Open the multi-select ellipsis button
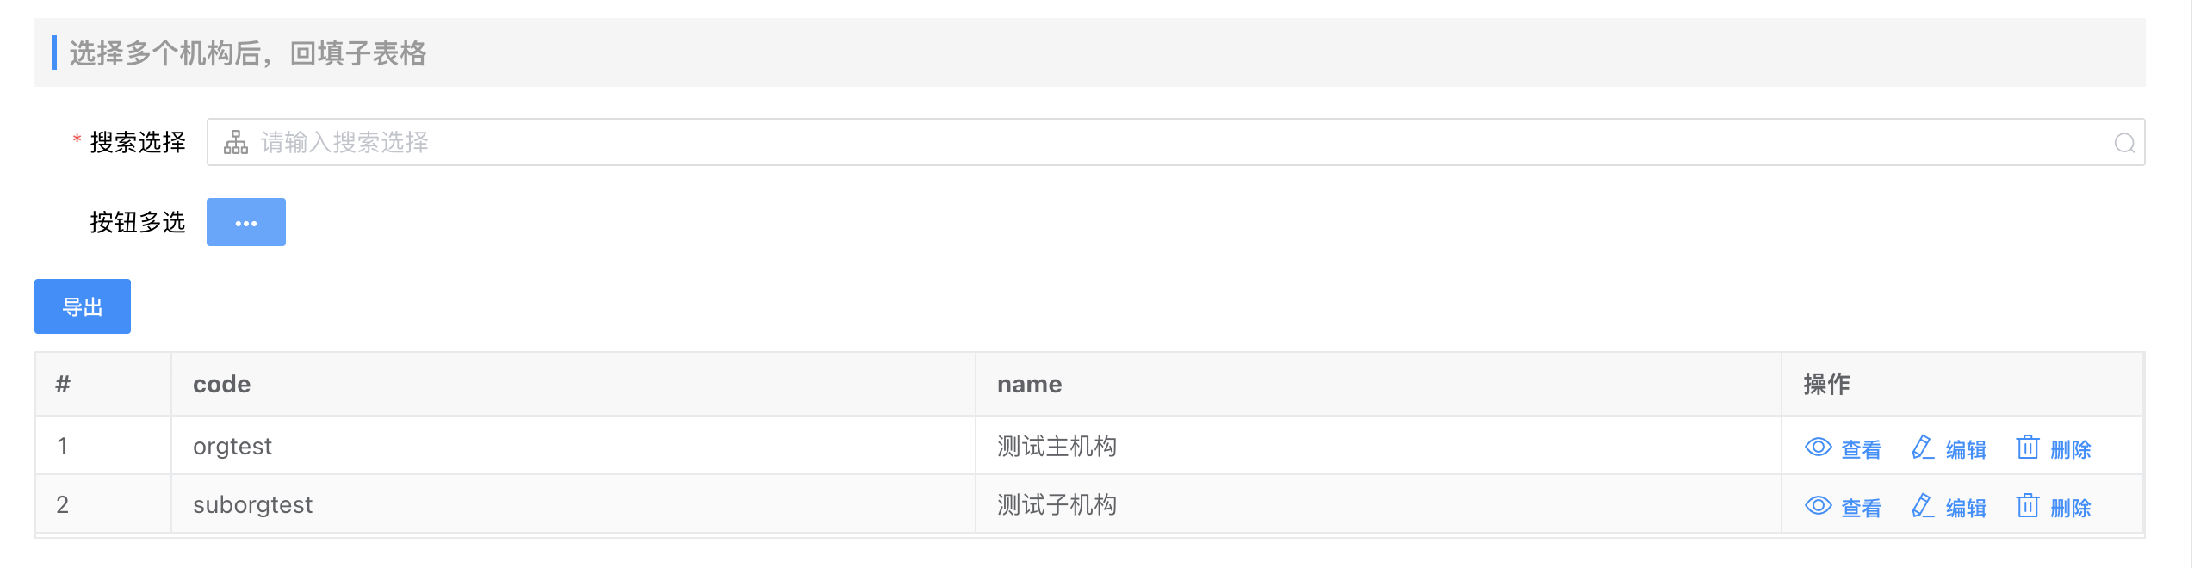This screenshot has width=2194, height=568. [245, 223]
